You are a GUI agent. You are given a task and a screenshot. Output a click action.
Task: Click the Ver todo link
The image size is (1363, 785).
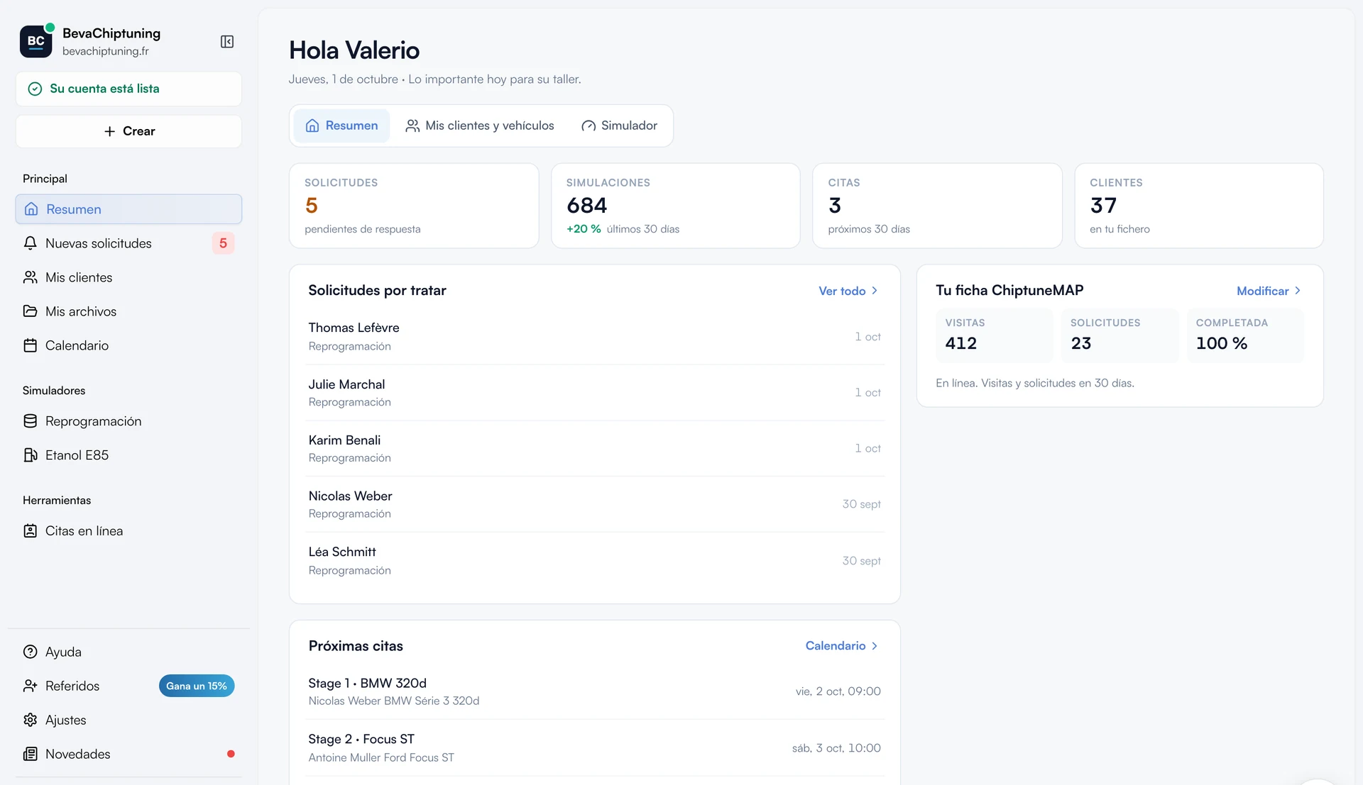[848, 291]
